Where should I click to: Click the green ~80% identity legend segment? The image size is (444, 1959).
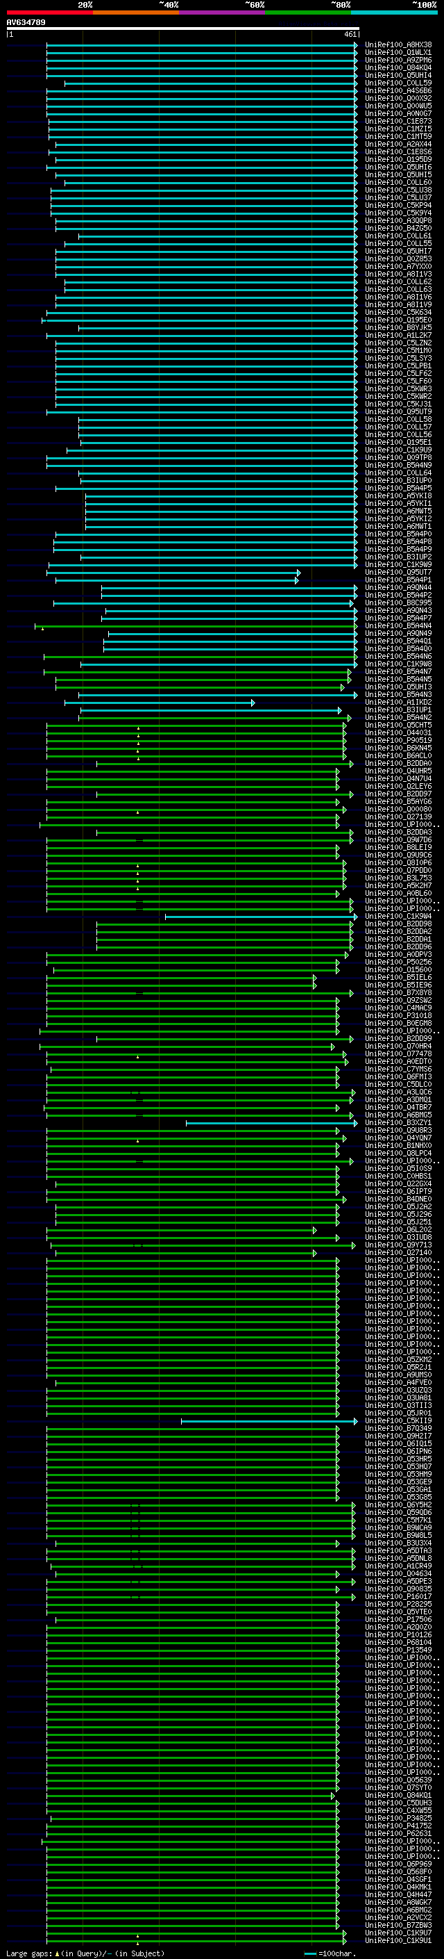tap(308, 13)
